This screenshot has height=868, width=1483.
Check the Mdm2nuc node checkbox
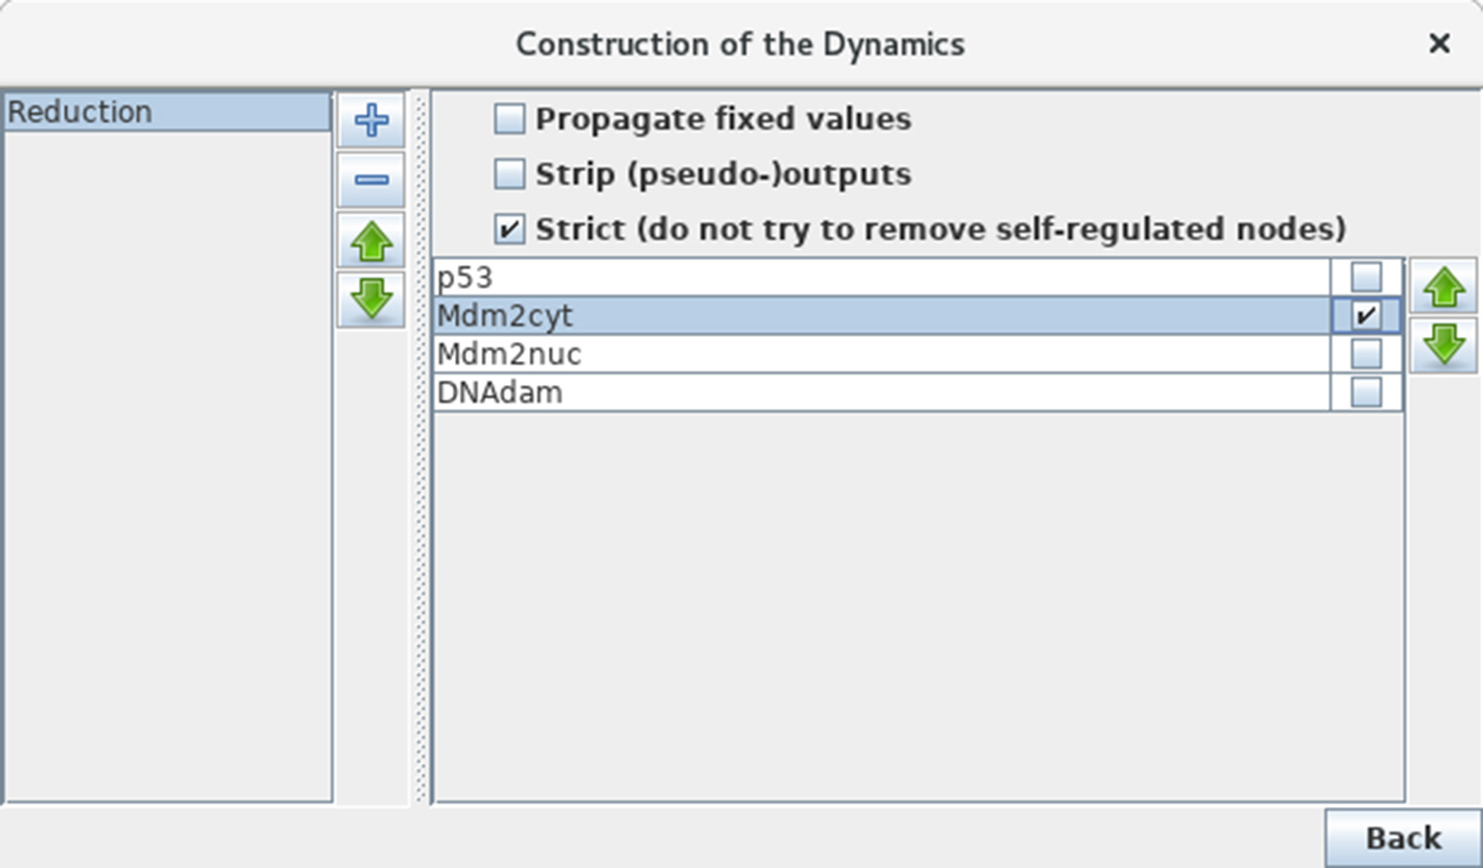(x=1366, y=354)
